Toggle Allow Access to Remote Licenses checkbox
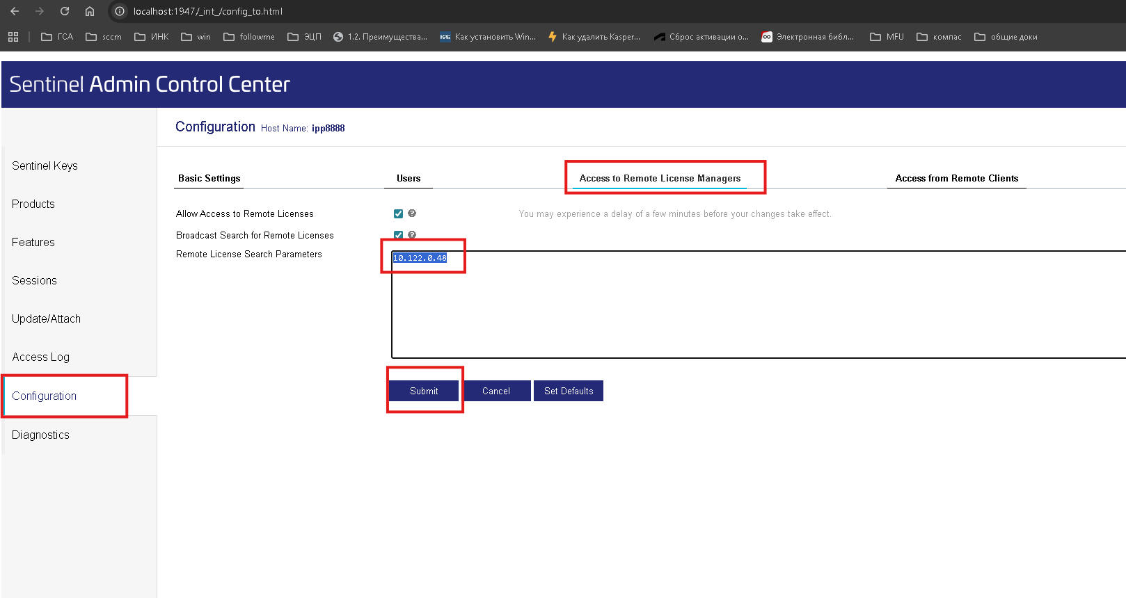The width and height of the screenshot is (1126, 598). tap(398, 213)
